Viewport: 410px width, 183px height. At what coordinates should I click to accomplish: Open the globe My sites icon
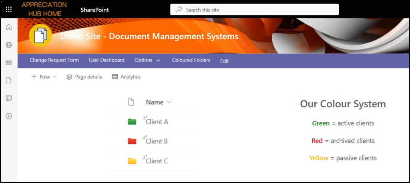point(8,45)
